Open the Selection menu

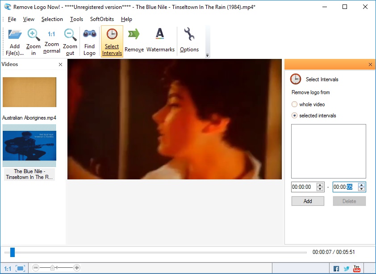52,19
